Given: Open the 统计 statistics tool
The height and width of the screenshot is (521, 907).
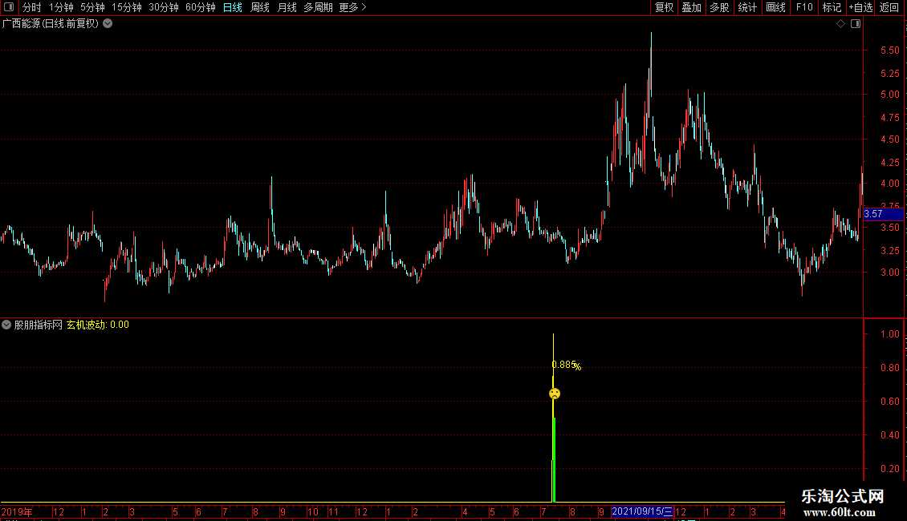Looking at the screenshot, I should (x=747, y=7).
